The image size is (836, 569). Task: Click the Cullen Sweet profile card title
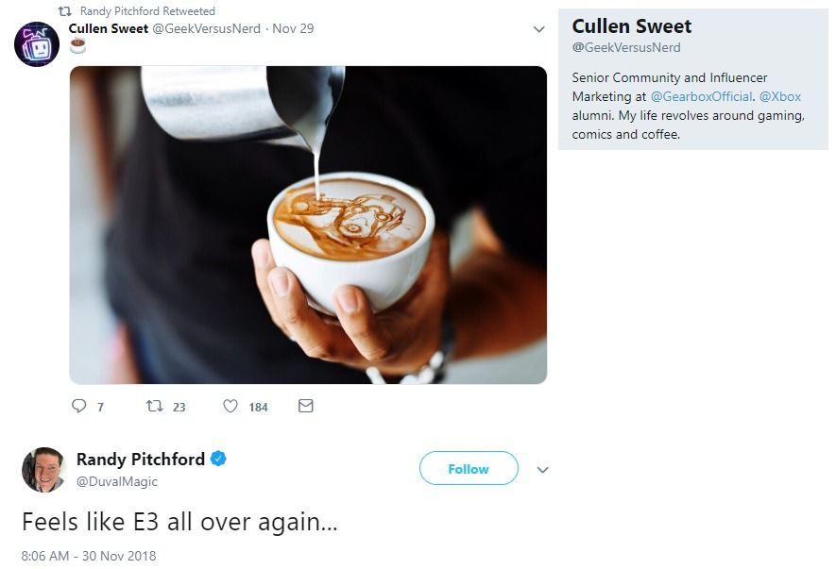click(632, 26)
